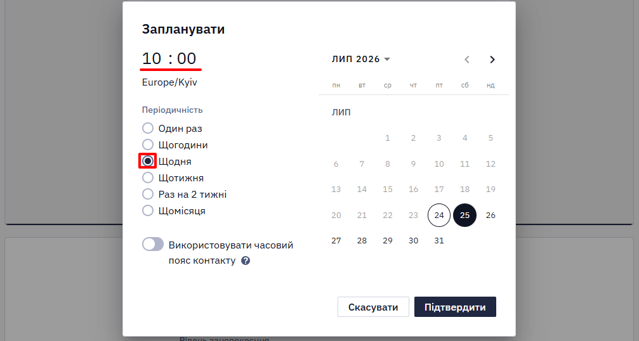This screenshot has height=341, width=639.
Task: Pick date 31 in calendar
Action: click(x=439, y=241)
